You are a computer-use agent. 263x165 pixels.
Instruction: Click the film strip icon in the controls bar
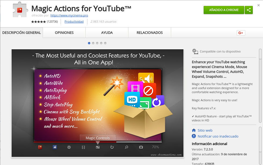(83, 147)
